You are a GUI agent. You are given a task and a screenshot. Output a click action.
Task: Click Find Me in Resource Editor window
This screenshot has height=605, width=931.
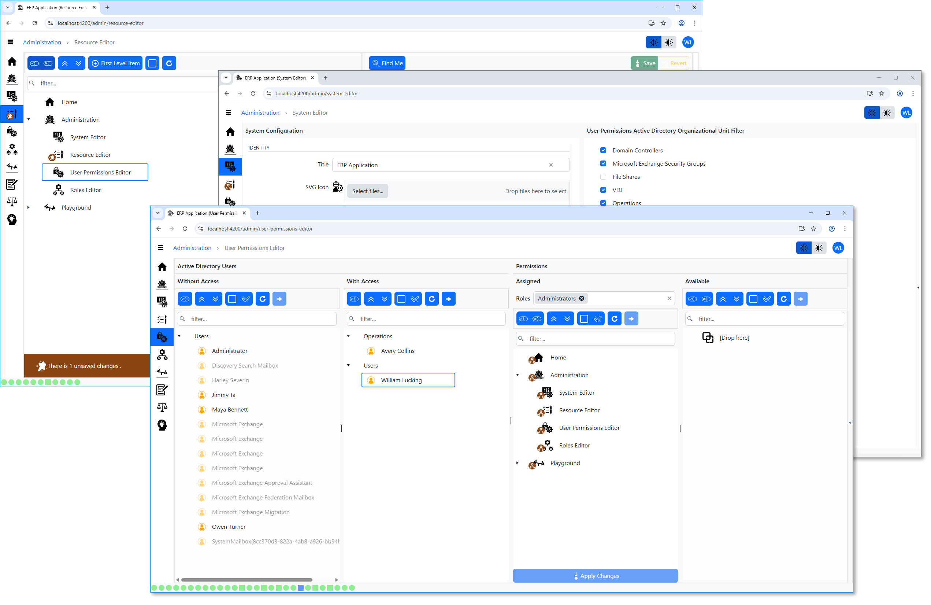click(x=387, y=63)
